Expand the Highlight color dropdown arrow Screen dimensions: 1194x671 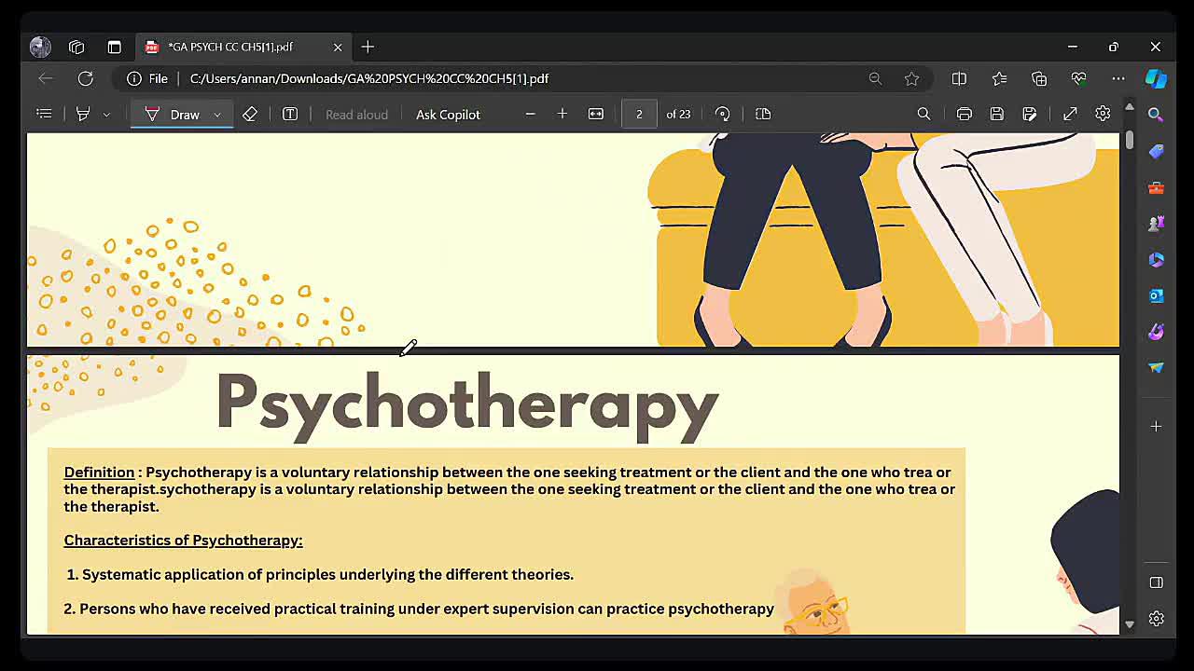(x=106, y=115)
